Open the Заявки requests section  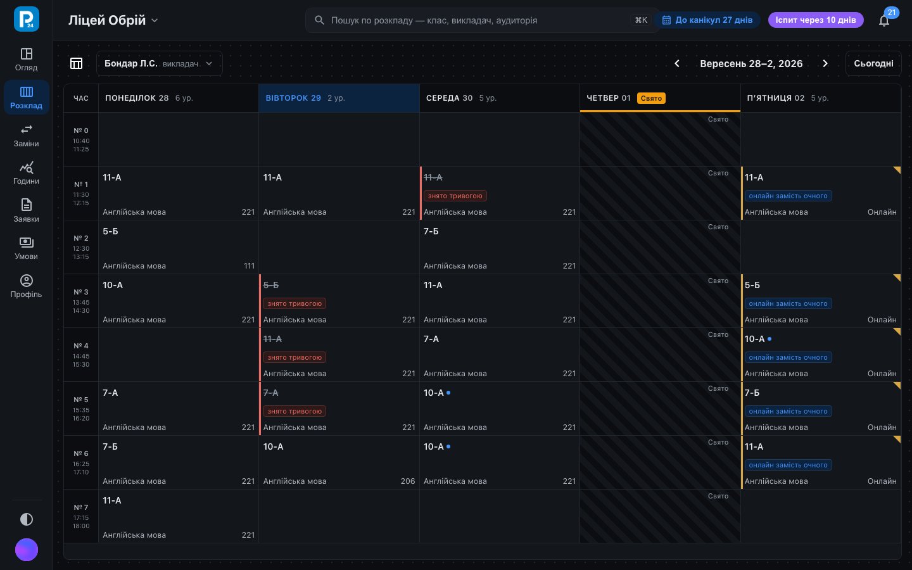pos(26,211)
